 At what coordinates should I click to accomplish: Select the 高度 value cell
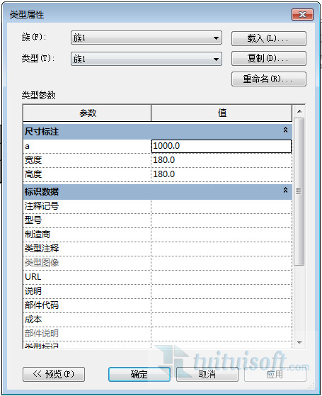(x=222, y=174)
